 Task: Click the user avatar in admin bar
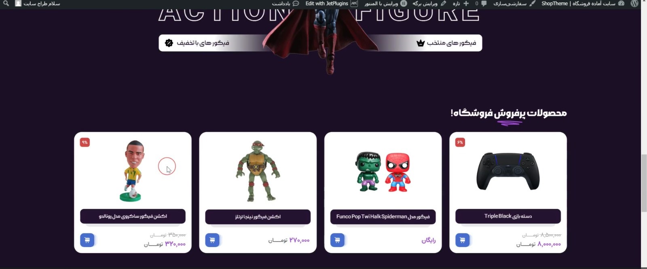click(18, 4)
